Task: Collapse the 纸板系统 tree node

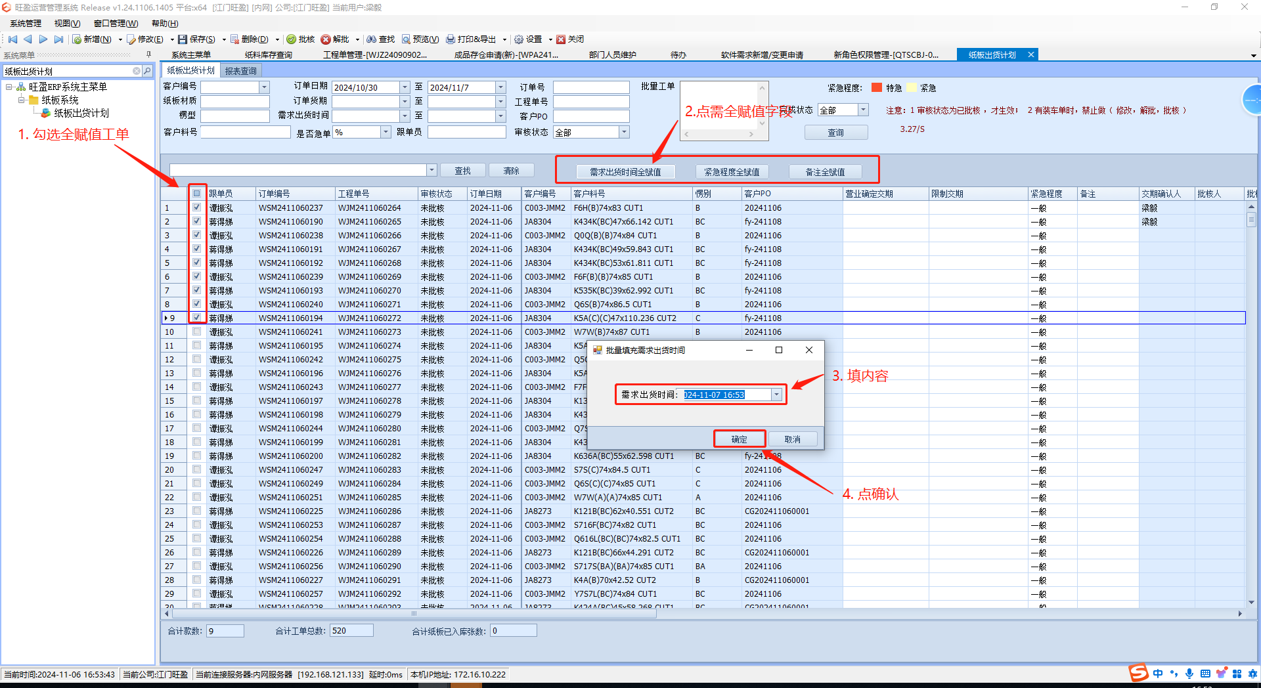Action: pos(22,100)
